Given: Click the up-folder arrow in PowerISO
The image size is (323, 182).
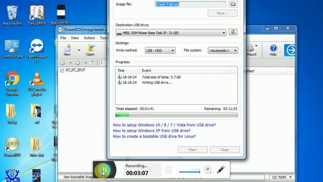Looking at the screenshot, I should (92, 63).
